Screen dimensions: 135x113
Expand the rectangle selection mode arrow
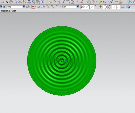[61, 7]
